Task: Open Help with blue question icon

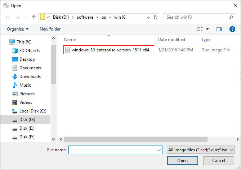Action: [x=232, y=29]
